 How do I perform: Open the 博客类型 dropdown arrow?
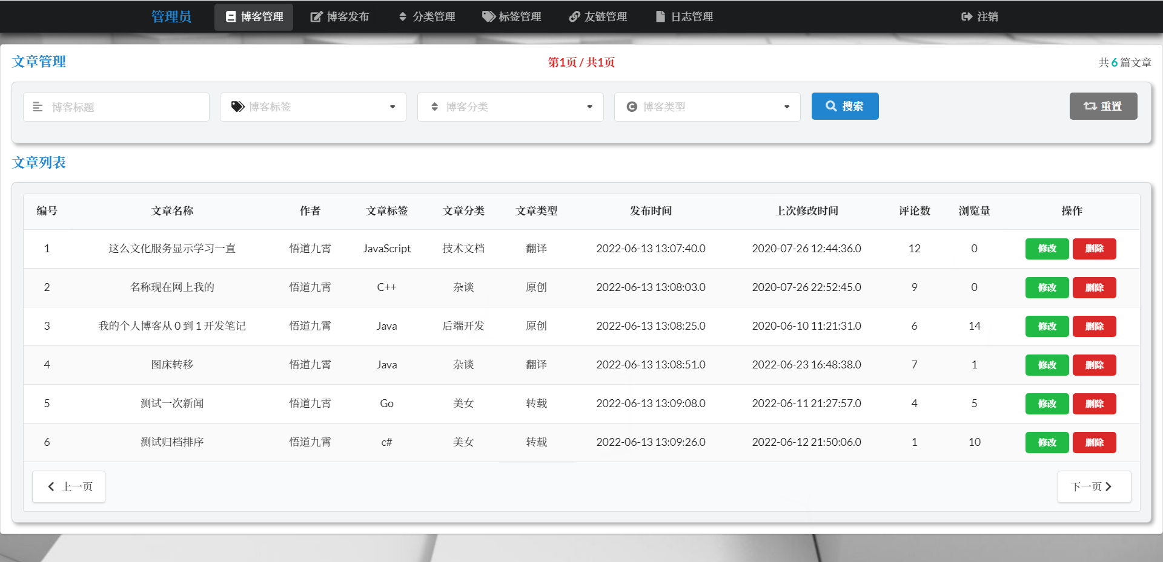(x=787, y=107)
